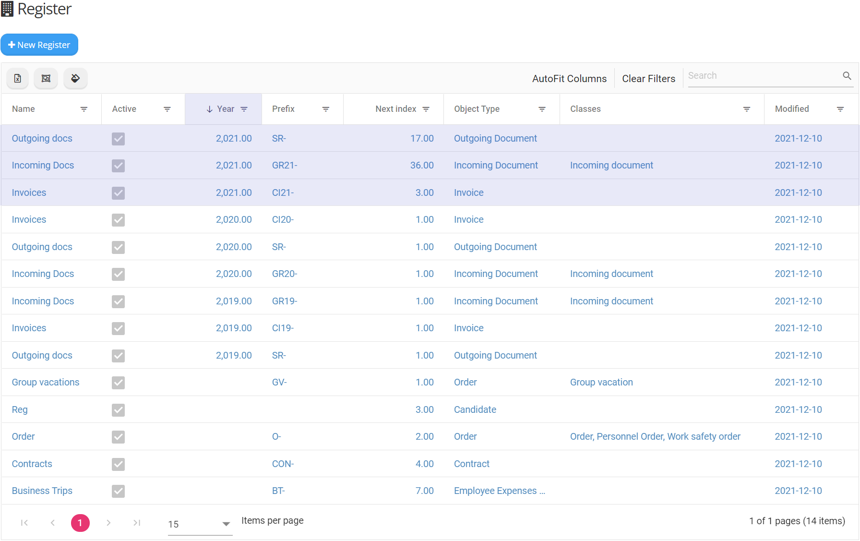Click the Next index column header

395,109
